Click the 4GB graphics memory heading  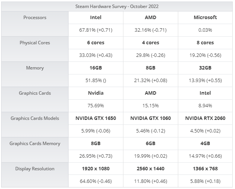[205, 144]
